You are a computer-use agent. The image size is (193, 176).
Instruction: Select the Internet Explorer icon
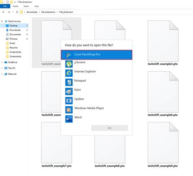pyautogui.click(x=69, y=73)
